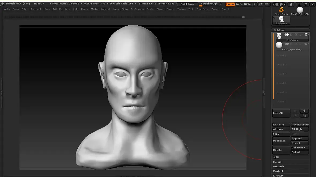
Task: Open the Brush menu
Action: [16, 9]
